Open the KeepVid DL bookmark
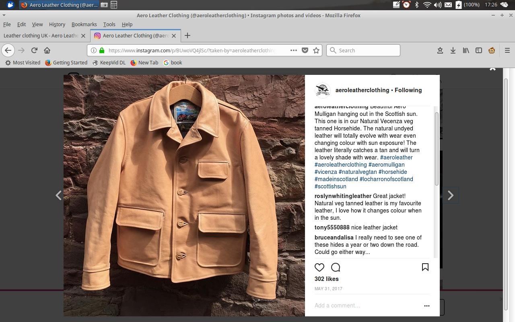515x322 pixels. point(109,62)
